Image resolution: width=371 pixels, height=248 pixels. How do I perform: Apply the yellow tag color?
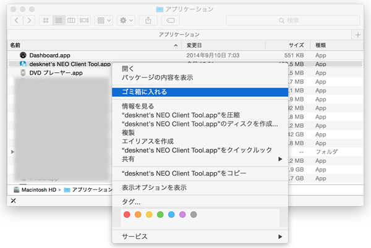149,215
